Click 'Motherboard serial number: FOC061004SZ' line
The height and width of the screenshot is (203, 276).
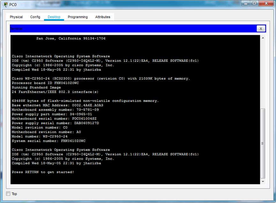click(54, 119)
